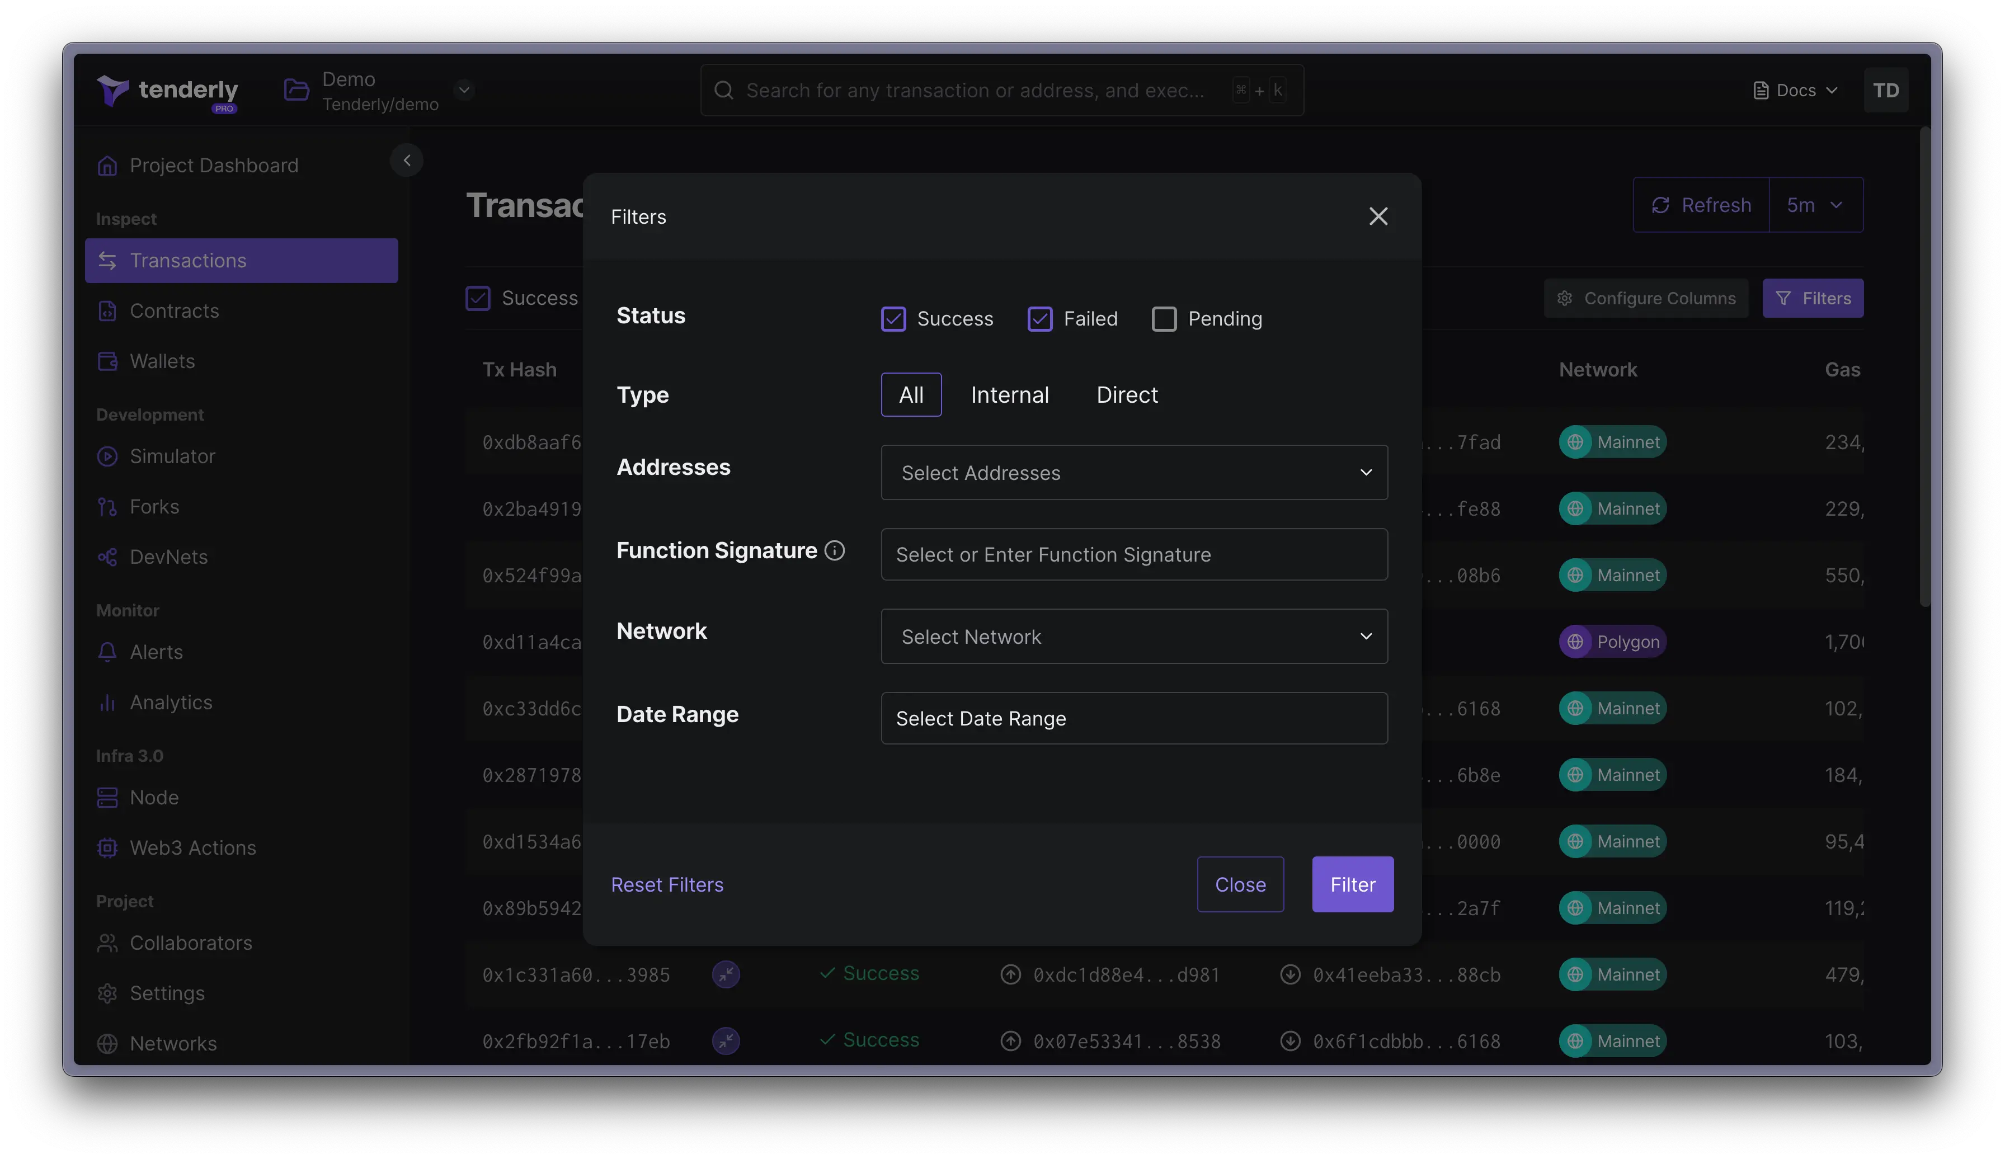
Task: Click the purple Filters button
Action: [x=1813, y=298]
